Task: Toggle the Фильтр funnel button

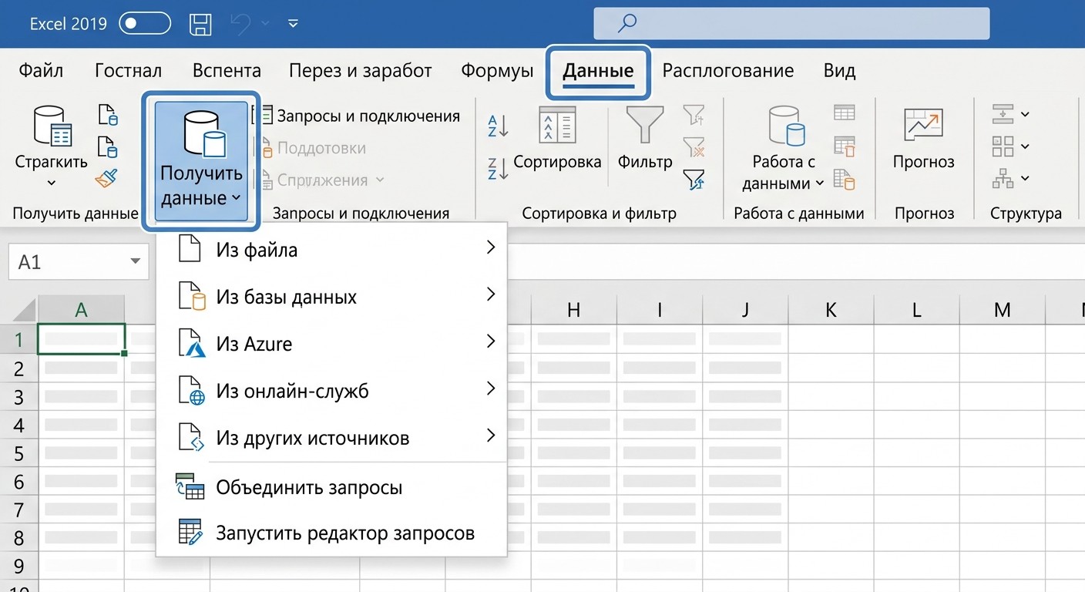Action: [x=645, y=140]
